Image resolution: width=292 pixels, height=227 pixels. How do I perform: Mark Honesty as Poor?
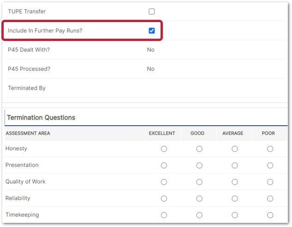point(270,149)
